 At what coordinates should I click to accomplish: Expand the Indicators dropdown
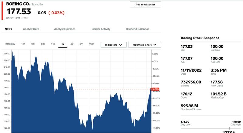point(114,45)
